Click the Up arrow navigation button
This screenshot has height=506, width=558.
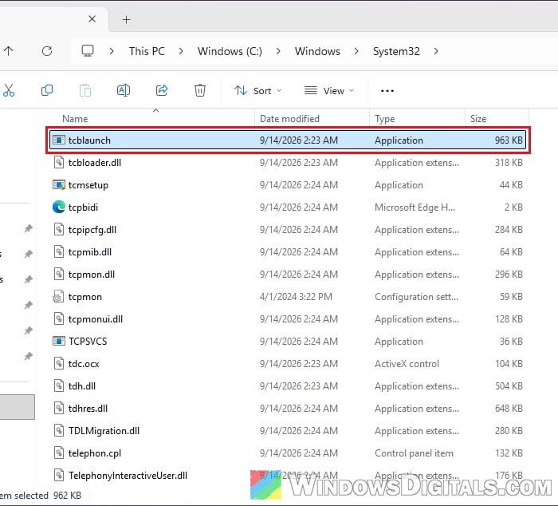9,51
